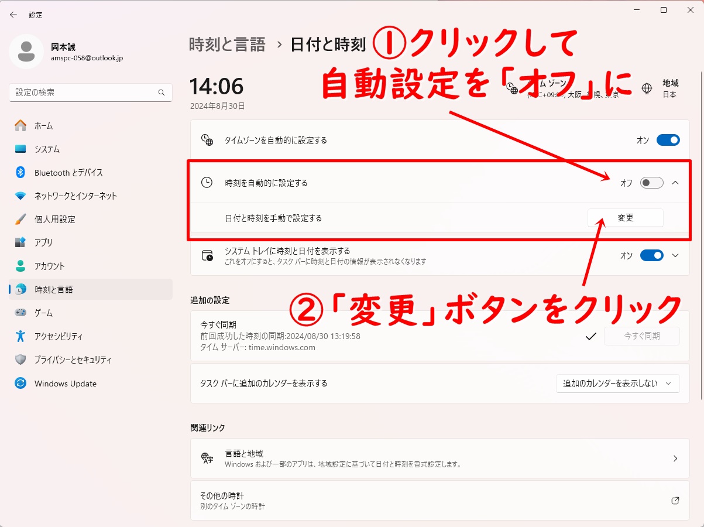Click the Accessibility person icon
Screen dimensions: 704x527
(x=20, y=336)
